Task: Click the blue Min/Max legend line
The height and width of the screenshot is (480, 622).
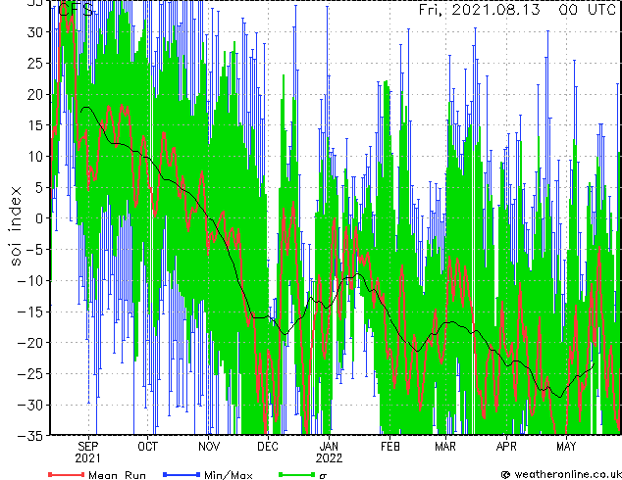Action: 181,474
